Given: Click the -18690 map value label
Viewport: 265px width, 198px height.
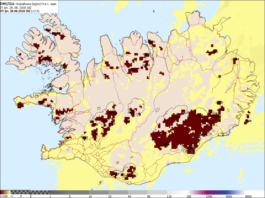Looking at the screenshot, I should coord(104,121).
